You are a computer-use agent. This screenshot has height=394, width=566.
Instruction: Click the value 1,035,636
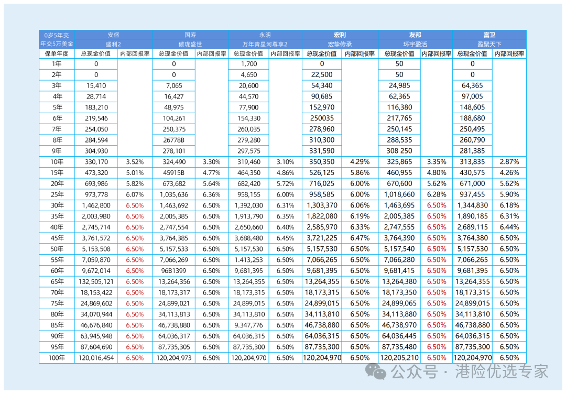pos(174,194)
